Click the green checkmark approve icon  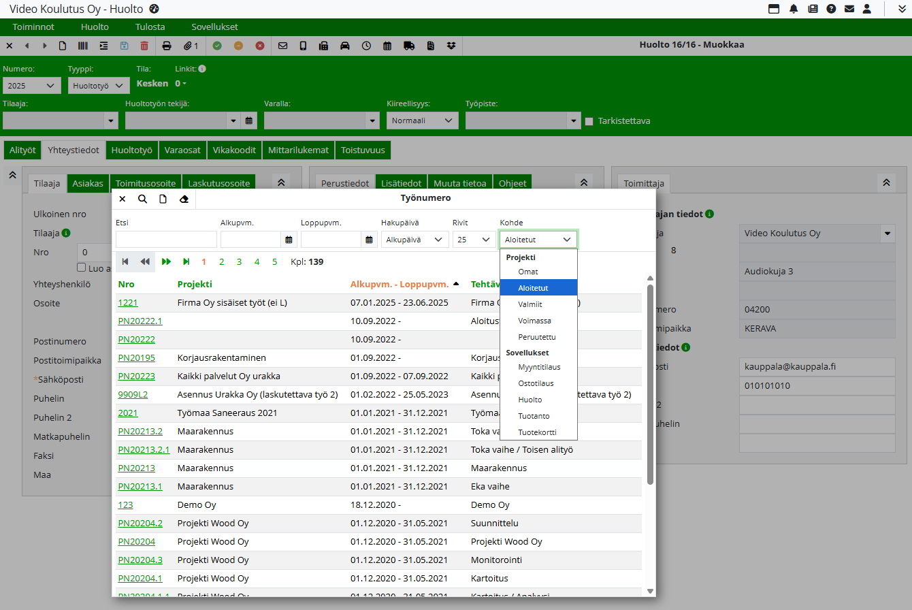(x=217, y=46)
